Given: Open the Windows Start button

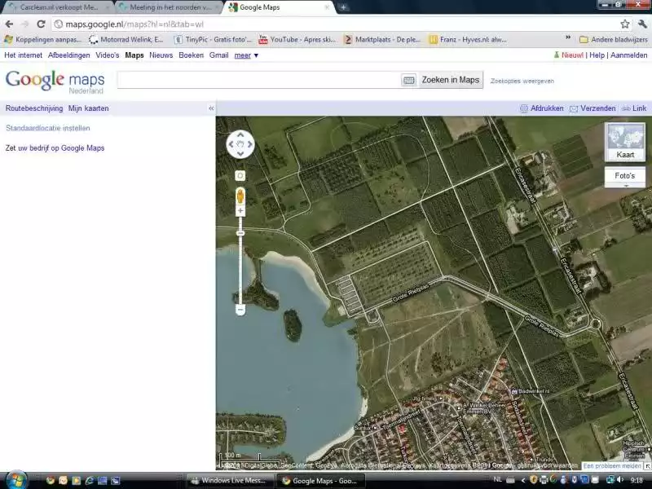Looking at the screenshot, I should pyautogui.click(x=16, y=480).
